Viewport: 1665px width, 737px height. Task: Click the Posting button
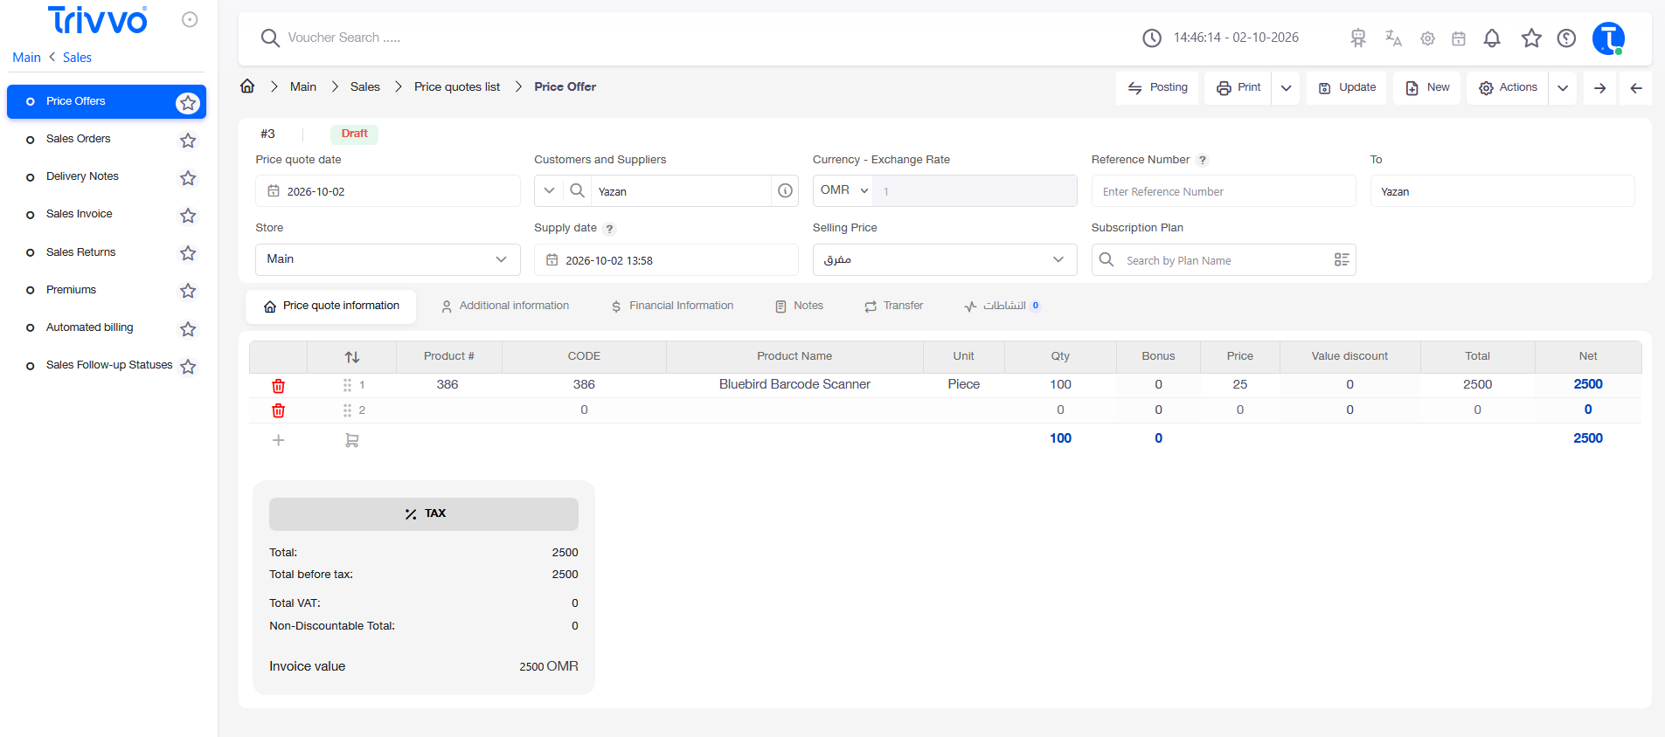pos(1157,88)
